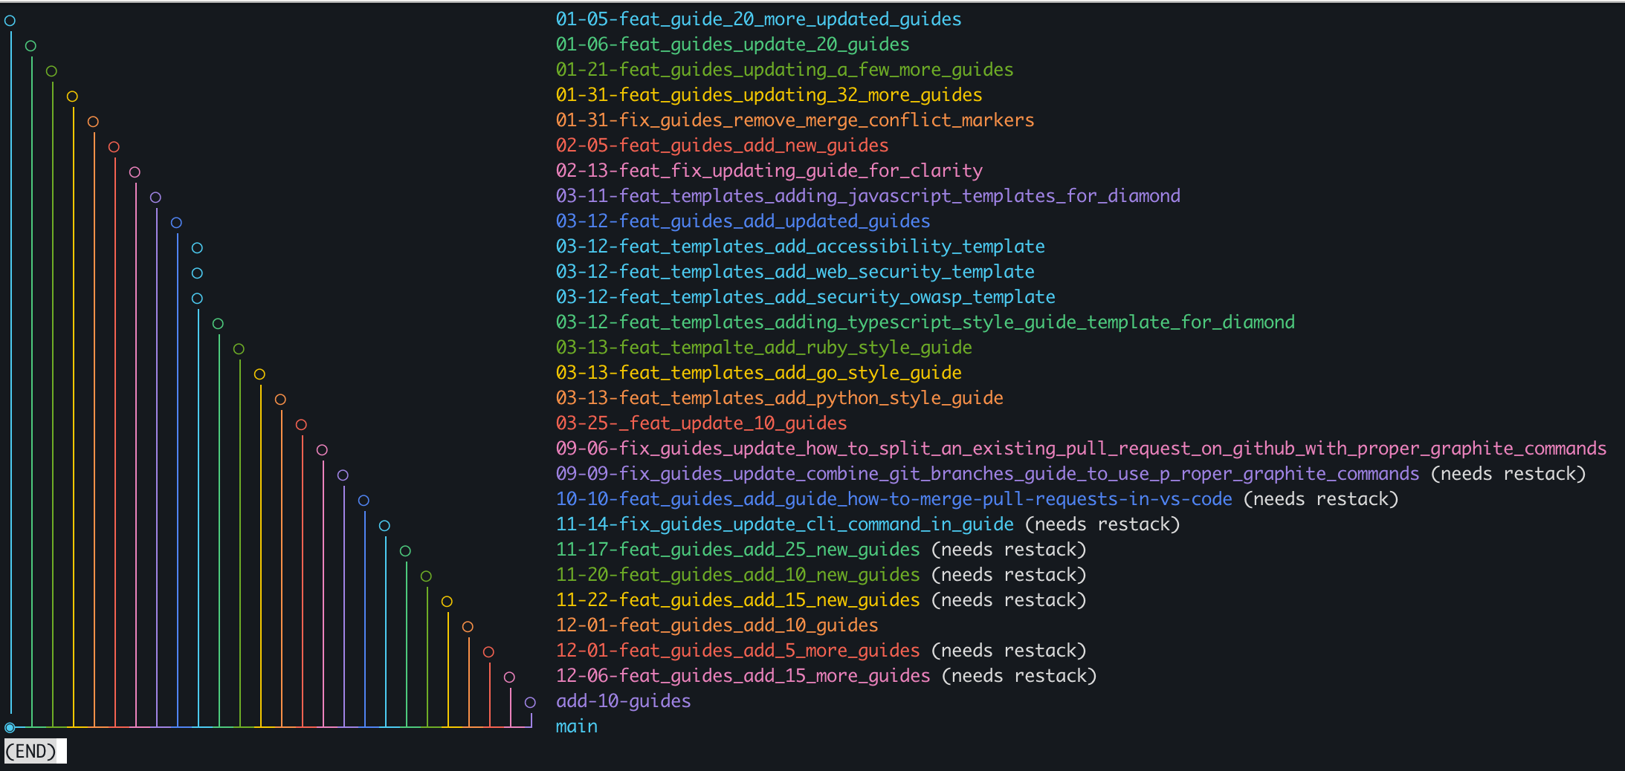Image resolution: width=1625 pixels, height=771 pixels.
Task: Select the commit node for 02-05-feat_guides_add_new_guides
Action: pos(114,146)
